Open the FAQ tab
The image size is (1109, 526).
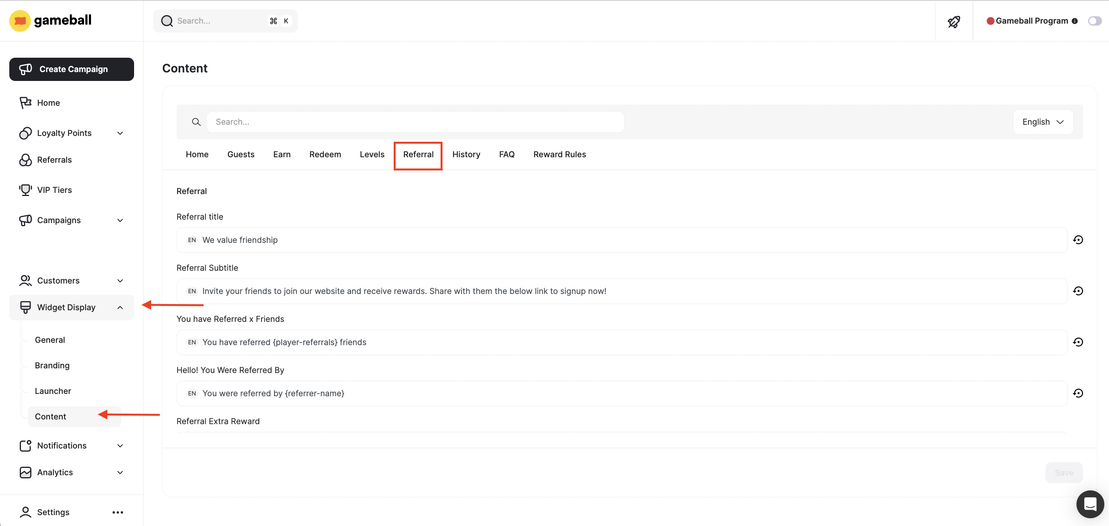click(507, 154)
